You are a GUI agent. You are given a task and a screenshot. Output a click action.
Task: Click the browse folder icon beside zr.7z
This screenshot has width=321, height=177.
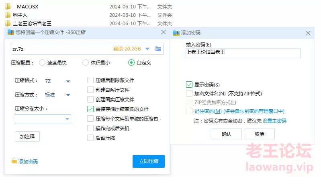click(158, 49)
